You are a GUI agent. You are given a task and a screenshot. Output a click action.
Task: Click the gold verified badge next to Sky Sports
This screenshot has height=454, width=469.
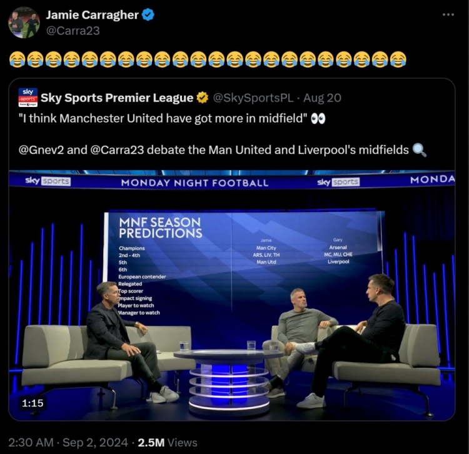click(x=202, y=98)
